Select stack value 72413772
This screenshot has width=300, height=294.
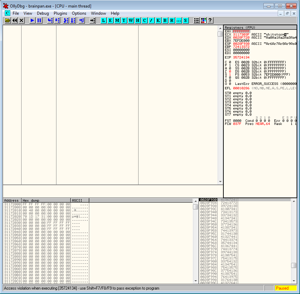coord(229,203)
